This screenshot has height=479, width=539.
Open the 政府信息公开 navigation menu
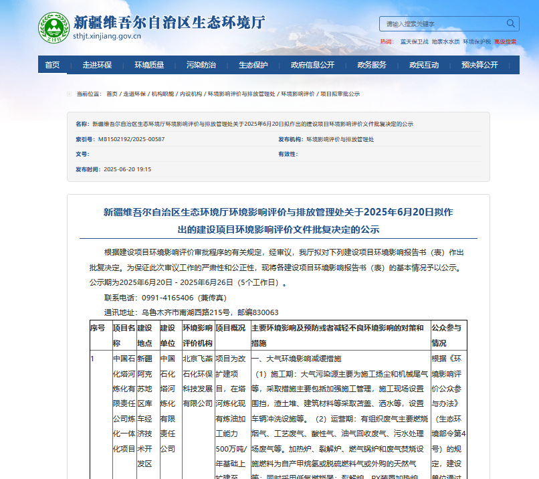[309, 65]
